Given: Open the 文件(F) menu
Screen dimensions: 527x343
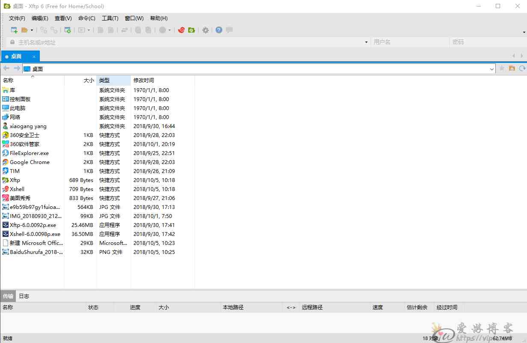Looking at the screenshot, I should pyautogui.click(x=17, y=18).
